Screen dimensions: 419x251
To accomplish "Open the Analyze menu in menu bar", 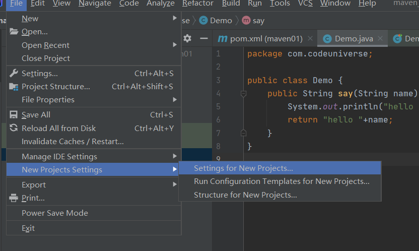I will (x=160, y=4).
